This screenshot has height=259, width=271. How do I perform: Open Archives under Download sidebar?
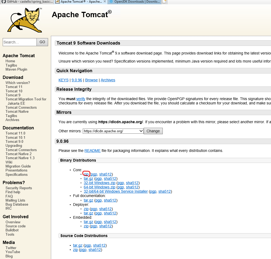coord(12,120)
